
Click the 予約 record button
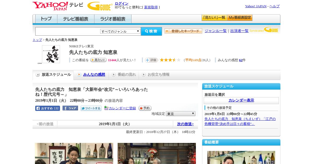[x=145, y=108]
